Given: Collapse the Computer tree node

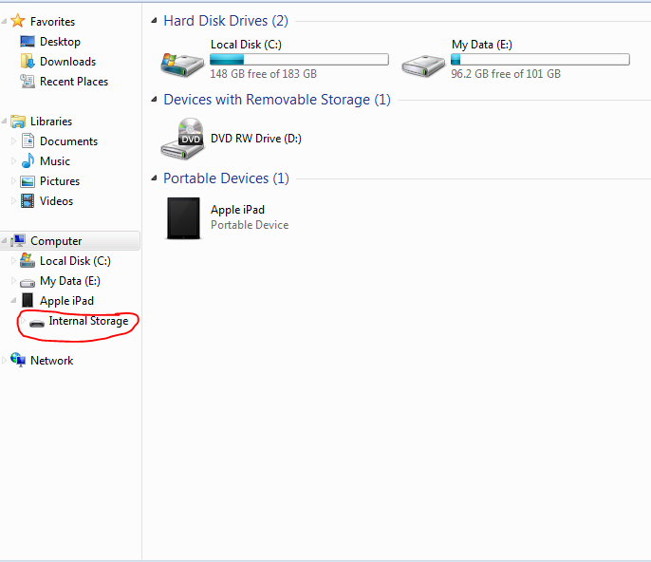Looking at the screenshot, I should [x=4, y=240].
